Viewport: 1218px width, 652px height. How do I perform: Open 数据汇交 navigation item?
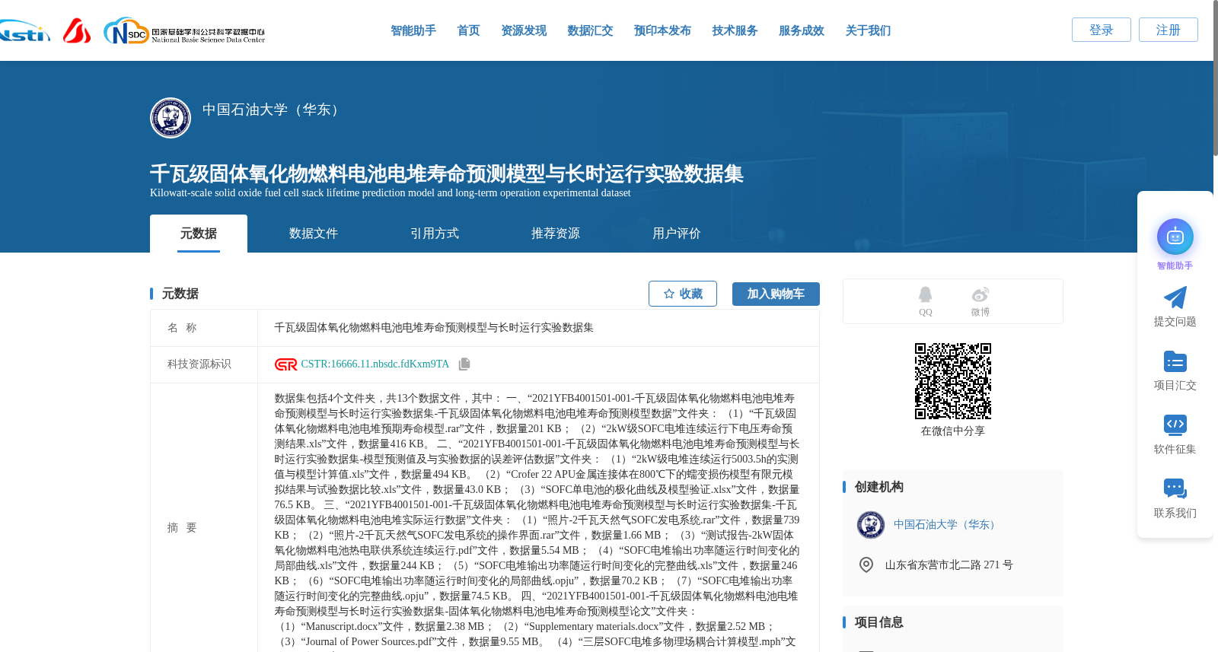pyautogui.click(x=590, y=30)
